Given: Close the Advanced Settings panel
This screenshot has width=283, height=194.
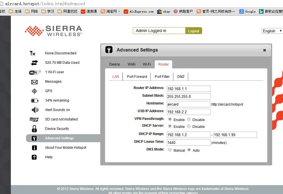Looking at the screenshot, I should (264, 50).
